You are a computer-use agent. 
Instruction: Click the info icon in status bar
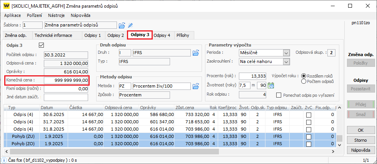coord(4,160)
